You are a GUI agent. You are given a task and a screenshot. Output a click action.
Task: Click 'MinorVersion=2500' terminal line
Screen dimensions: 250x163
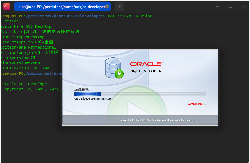[x=20, y=63]
